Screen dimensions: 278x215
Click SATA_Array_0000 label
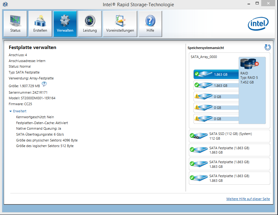pos(204,57)
